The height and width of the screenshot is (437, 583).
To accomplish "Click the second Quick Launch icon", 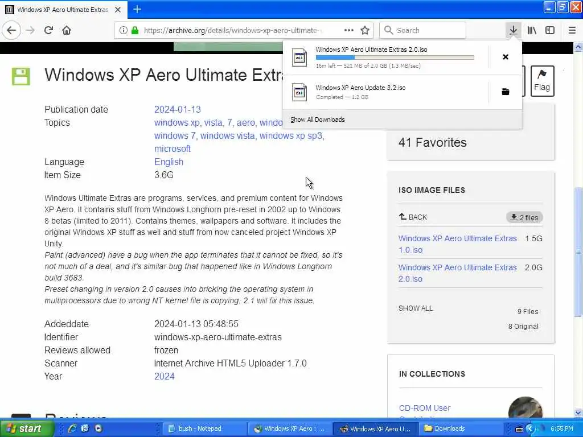I will click(85, 428).
